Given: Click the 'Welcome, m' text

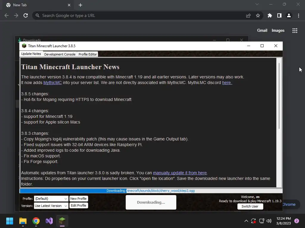Looking at the screenshot, I should point(250,197).
